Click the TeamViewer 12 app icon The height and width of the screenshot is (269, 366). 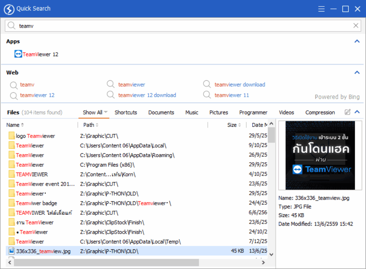coord(18,54)
